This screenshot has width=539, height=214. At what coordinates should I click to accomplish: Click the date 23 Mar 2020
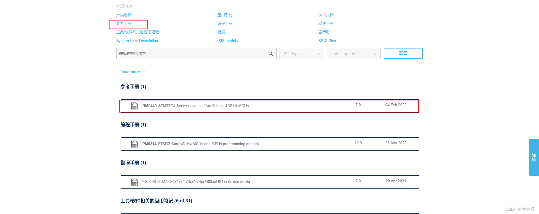tap(396, 143)
